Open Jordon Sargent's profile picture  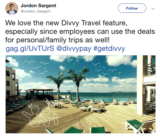coord(12,9)
